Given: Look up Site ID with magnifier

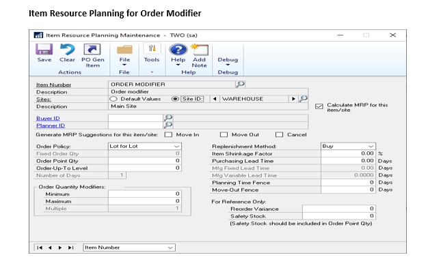Looking at the screenshot, I should [x=303, y=99].
